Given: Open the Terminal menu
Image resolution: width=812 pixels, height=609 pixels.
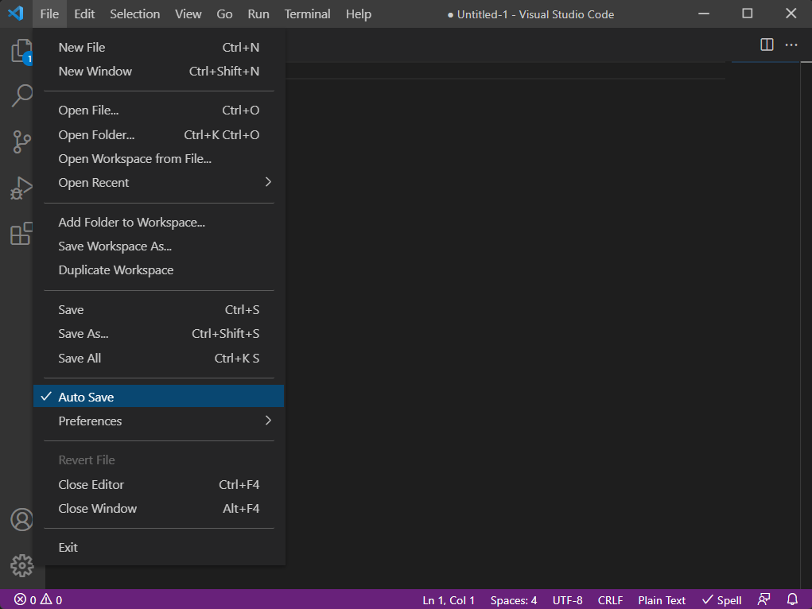Looking at the screenshot, I should coord(307,14).
